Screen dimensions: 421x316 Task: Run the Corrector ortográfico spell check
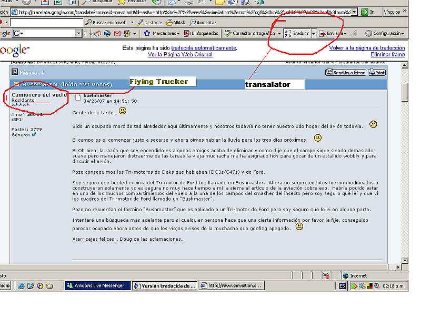[x=249, y=33]
